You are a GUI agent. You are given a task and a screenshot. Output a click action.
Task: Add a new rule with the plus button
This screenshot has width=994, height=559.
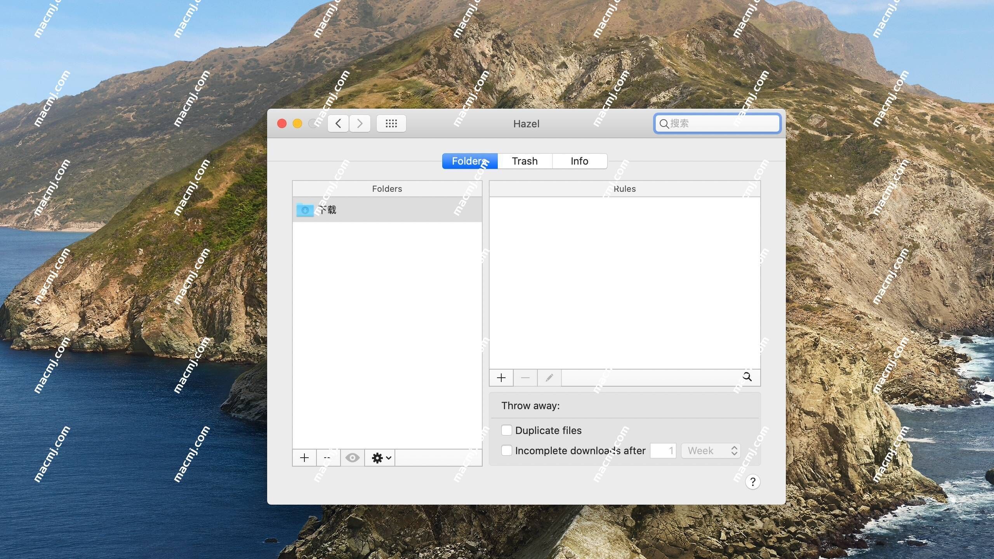501,378
